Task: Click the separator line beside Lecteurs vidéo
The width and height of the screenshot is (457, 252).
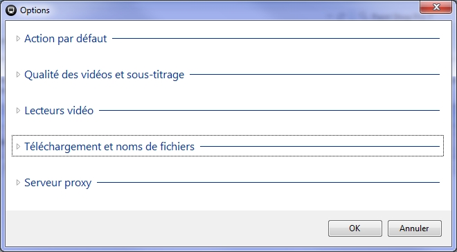Action: pyautogui.click(x=269, y=110)
